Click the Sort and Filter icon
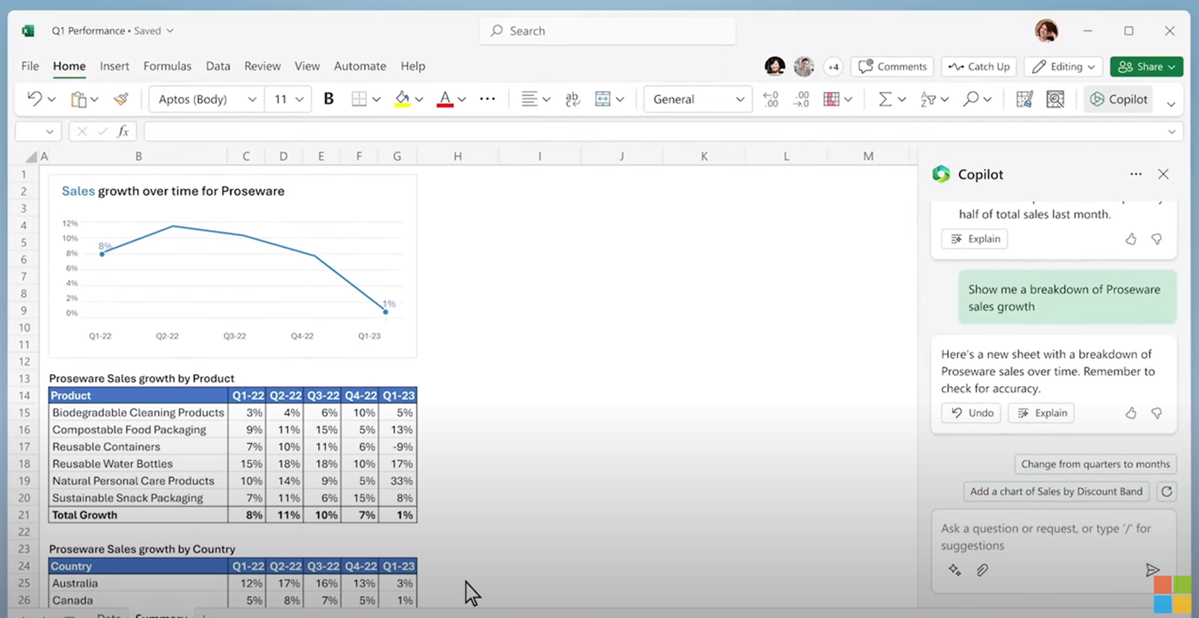The width and height of the screenshot is (1199, 618). point(928,99)
